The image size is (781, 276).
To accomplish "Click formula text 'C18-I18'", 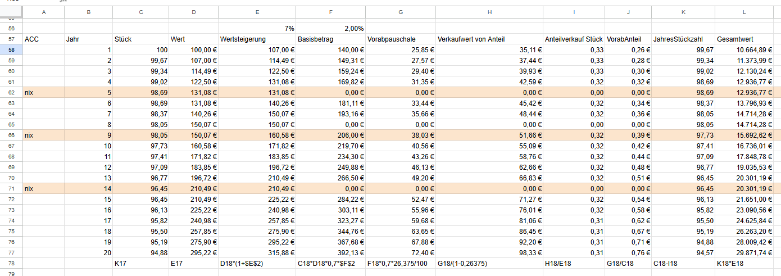I will tap(666, 264).
